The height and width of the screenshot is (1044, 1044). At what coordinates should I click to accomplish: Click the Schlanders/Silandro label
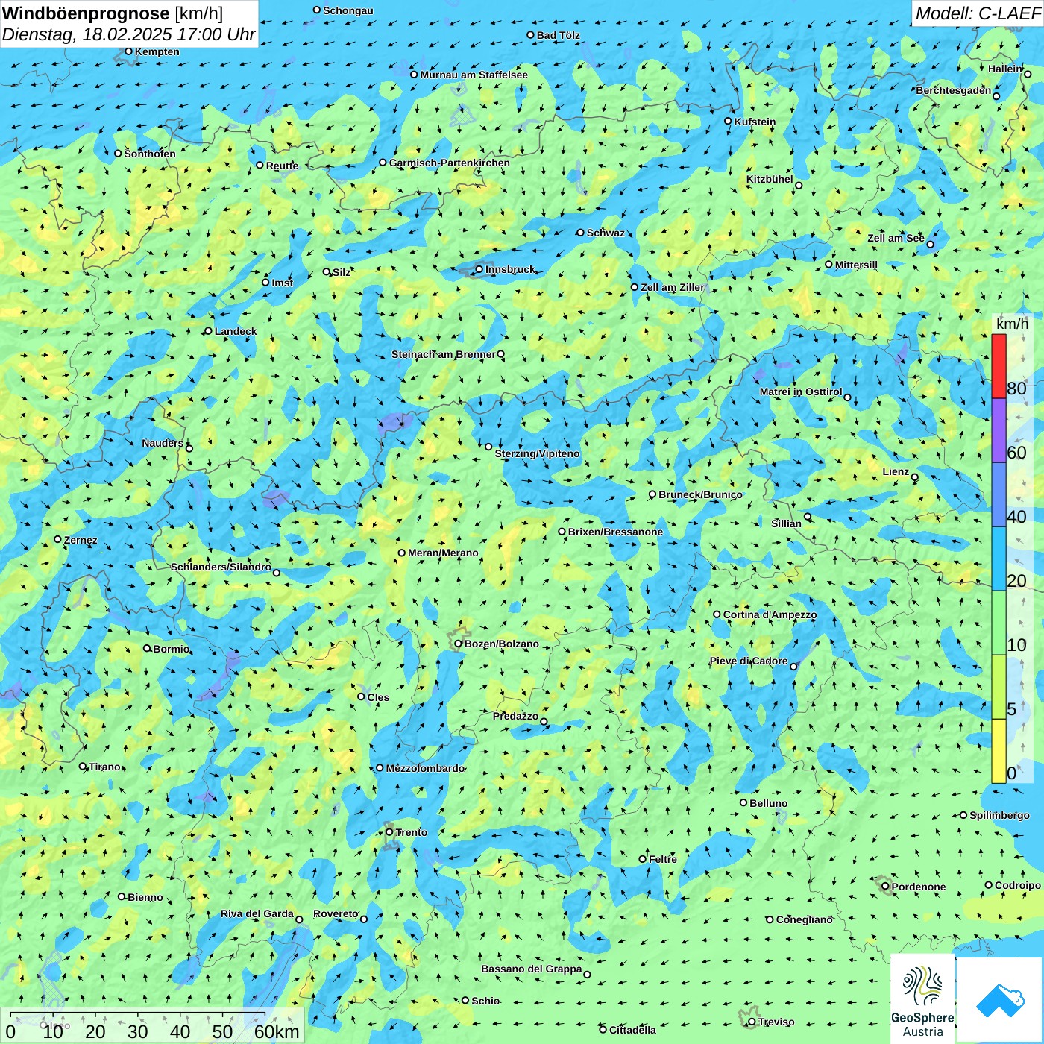coord(221,567)
